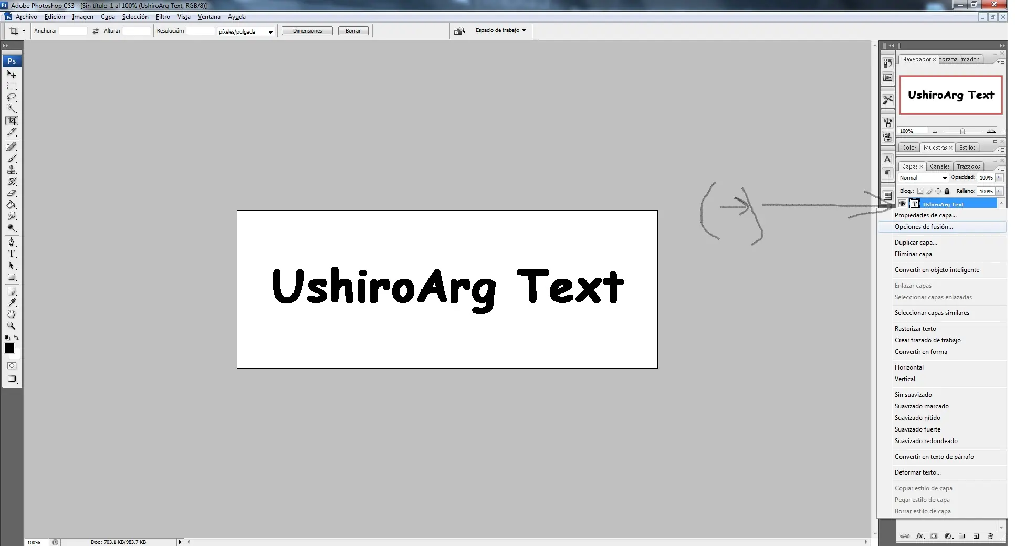Select the Path Selection tool
The height and width of the screenshot is (546, 1015).
(x=12, y=265)
